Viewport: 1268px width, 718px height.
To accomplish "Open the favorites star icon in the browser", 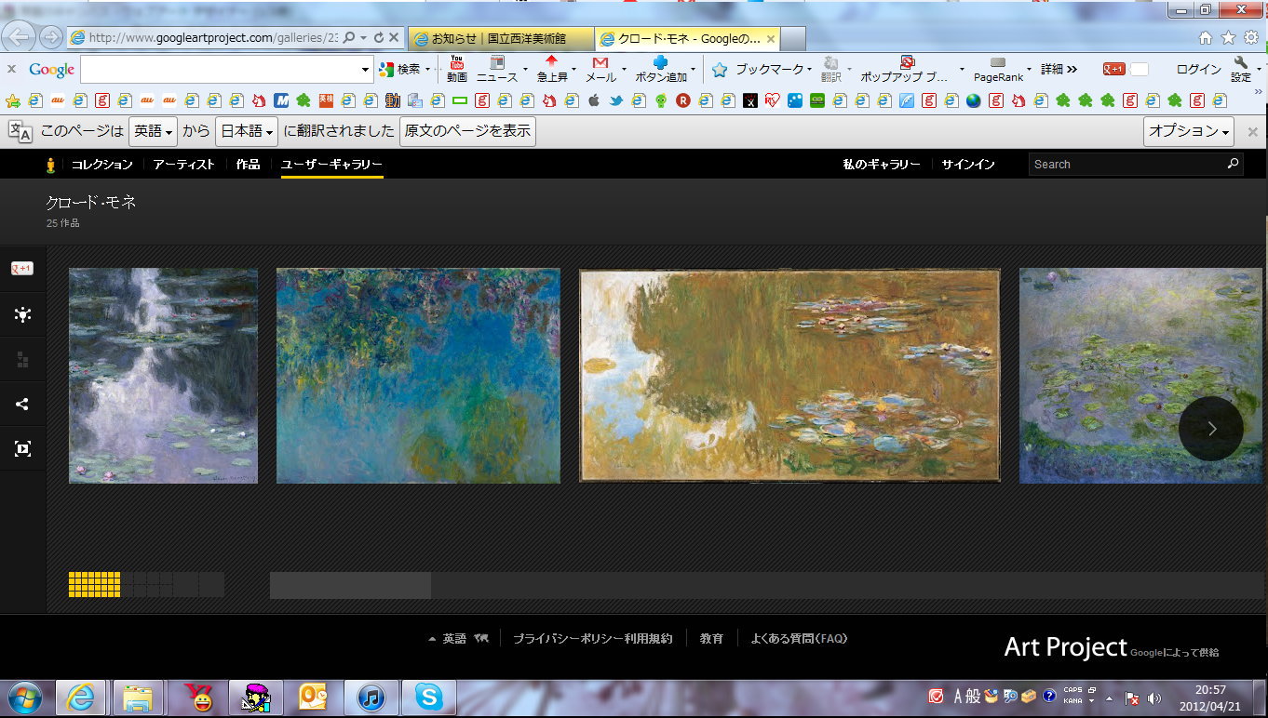I will (x=1228, y=38).
